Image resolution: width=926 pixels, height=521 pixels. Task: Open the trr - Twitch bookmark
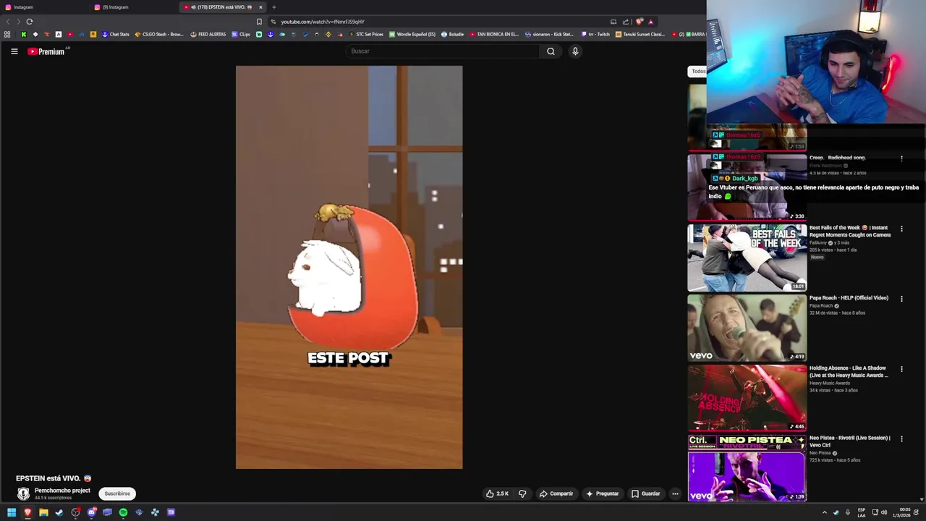point(595,34)
